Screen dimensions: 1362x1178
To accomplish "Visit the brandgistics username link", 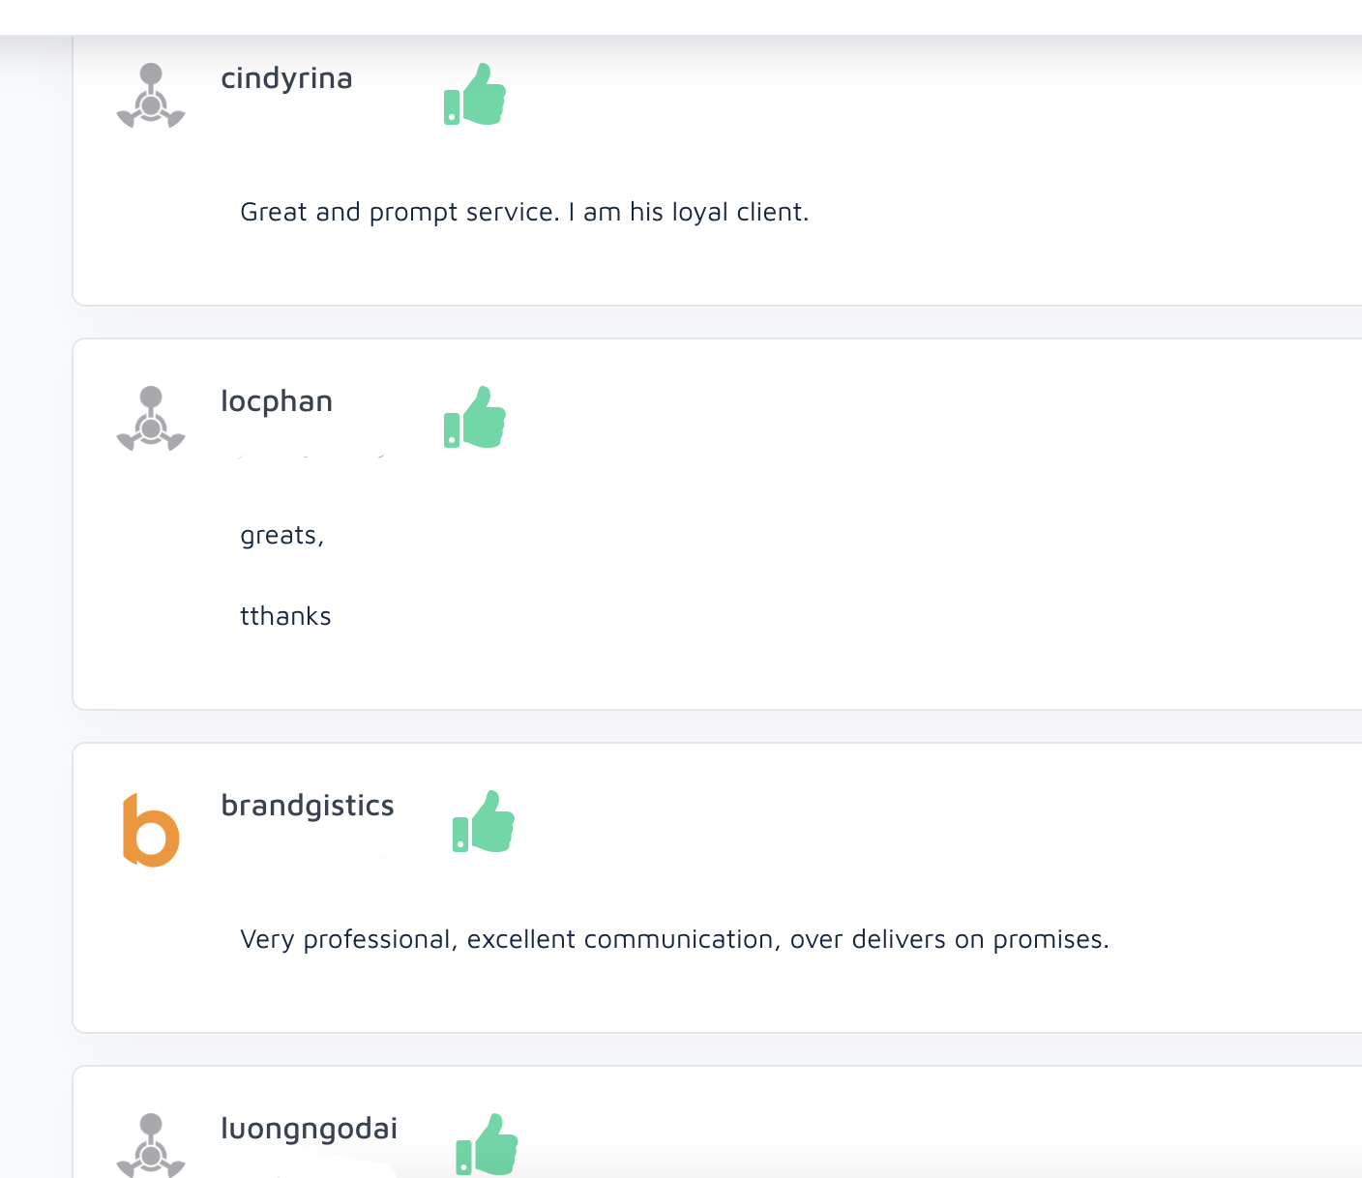I will [308, 806].
